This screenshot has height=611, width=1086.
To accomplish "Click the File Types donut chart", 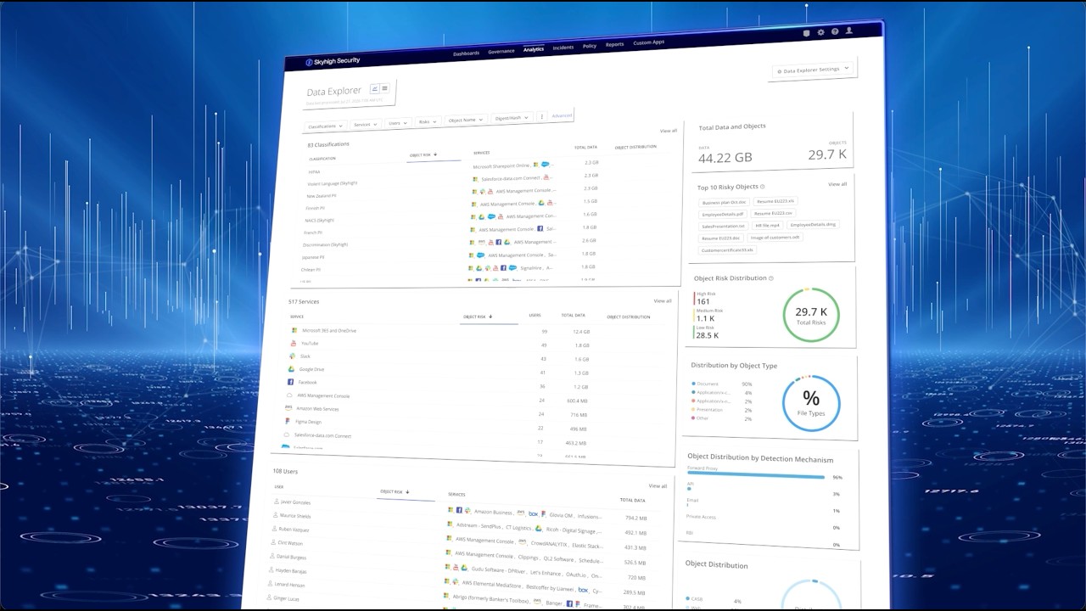I will [x=811, y=403].
